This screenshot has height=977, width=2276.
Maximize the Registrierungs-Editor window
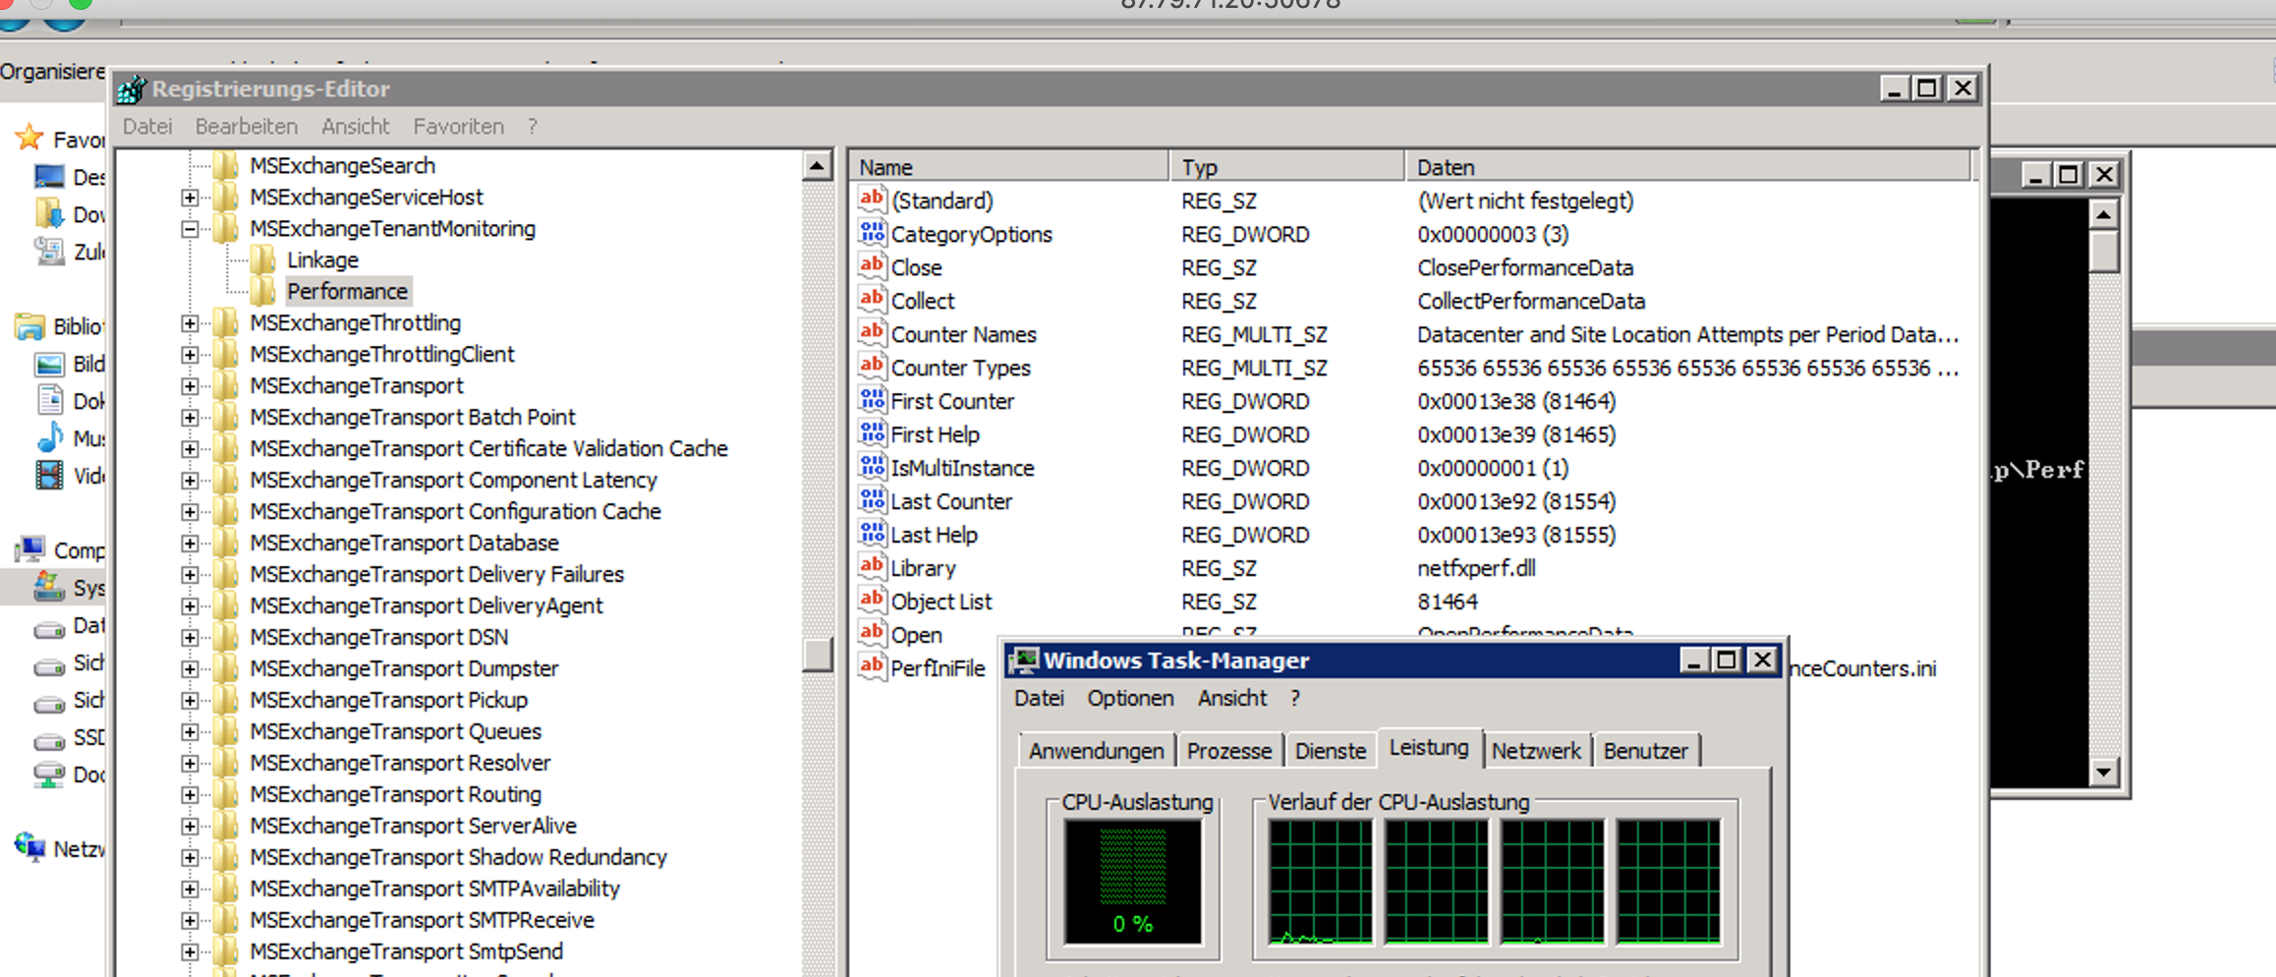[1927, 88]
